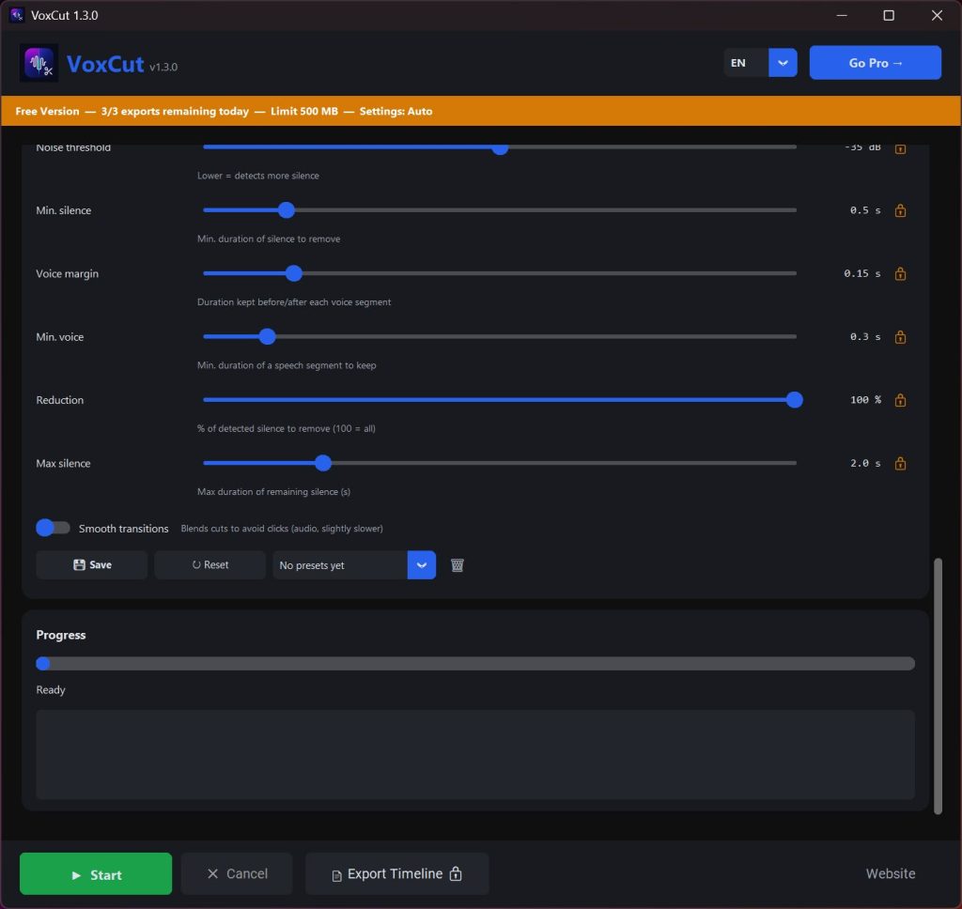Click the lock icon for Noise threshold

(x=900, y=148)
